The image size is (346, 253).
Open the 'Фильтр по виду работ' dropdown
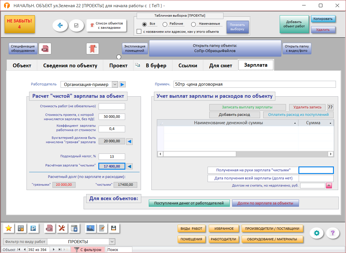tap(112, 242)
